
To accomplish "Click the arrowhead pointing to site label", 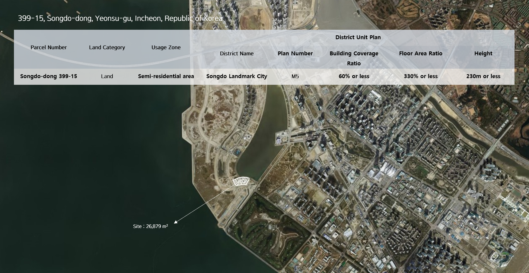I will (176, 222).
